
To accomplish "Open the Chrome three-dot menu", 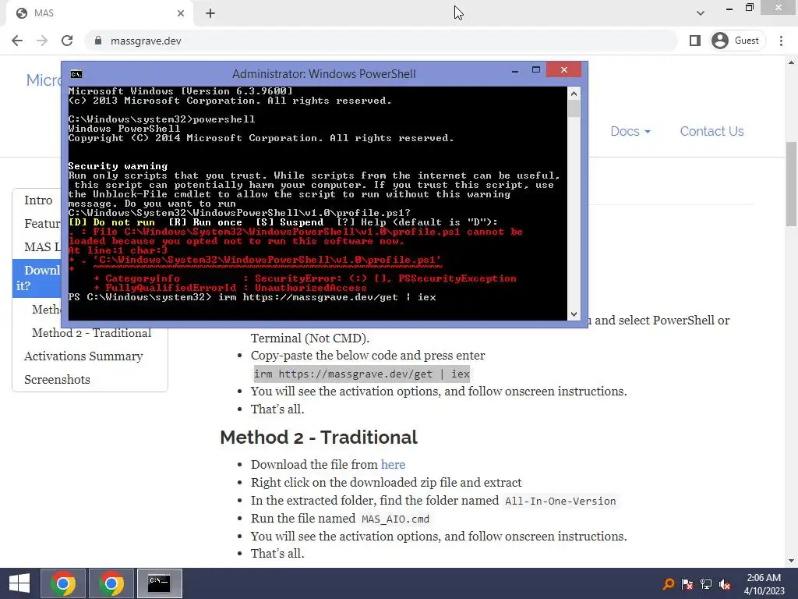I will (x=781, y=41).
